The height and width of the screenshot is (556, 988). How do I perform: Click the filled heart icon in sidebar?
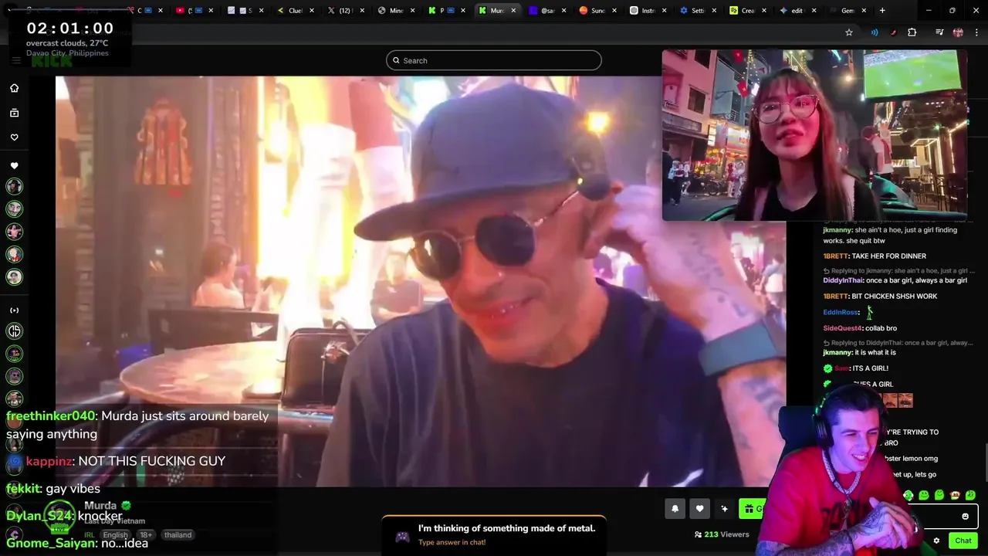[14, 165]
